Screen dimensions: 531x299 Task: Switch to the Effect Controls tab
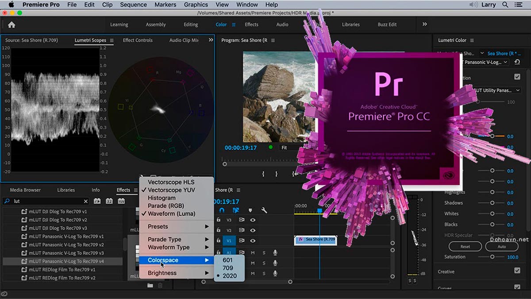tap(138, 40)
